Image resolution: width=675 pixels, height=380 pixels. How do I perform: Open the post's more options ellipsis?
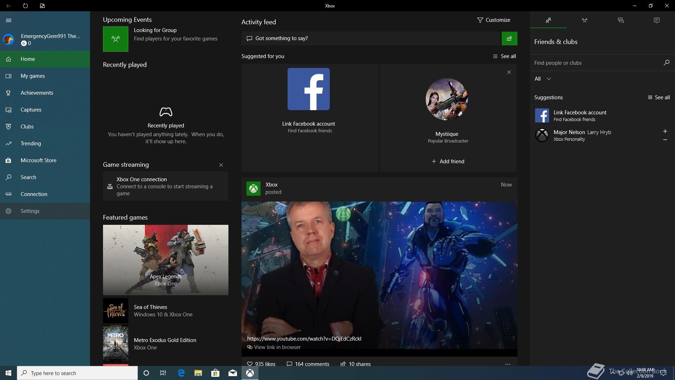tap(508, 364)
